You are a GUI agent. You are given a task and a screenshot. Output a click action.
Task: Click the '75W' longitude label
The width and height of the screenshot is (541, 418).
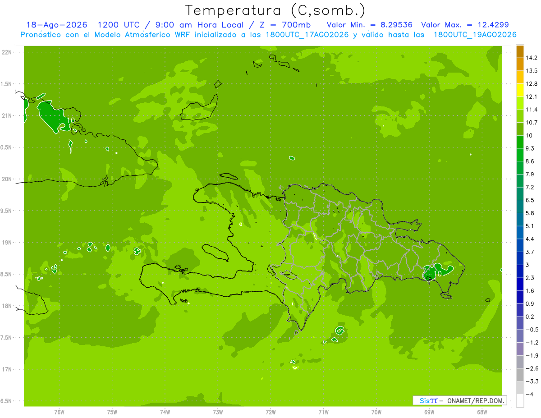click(x=112, y=412)
